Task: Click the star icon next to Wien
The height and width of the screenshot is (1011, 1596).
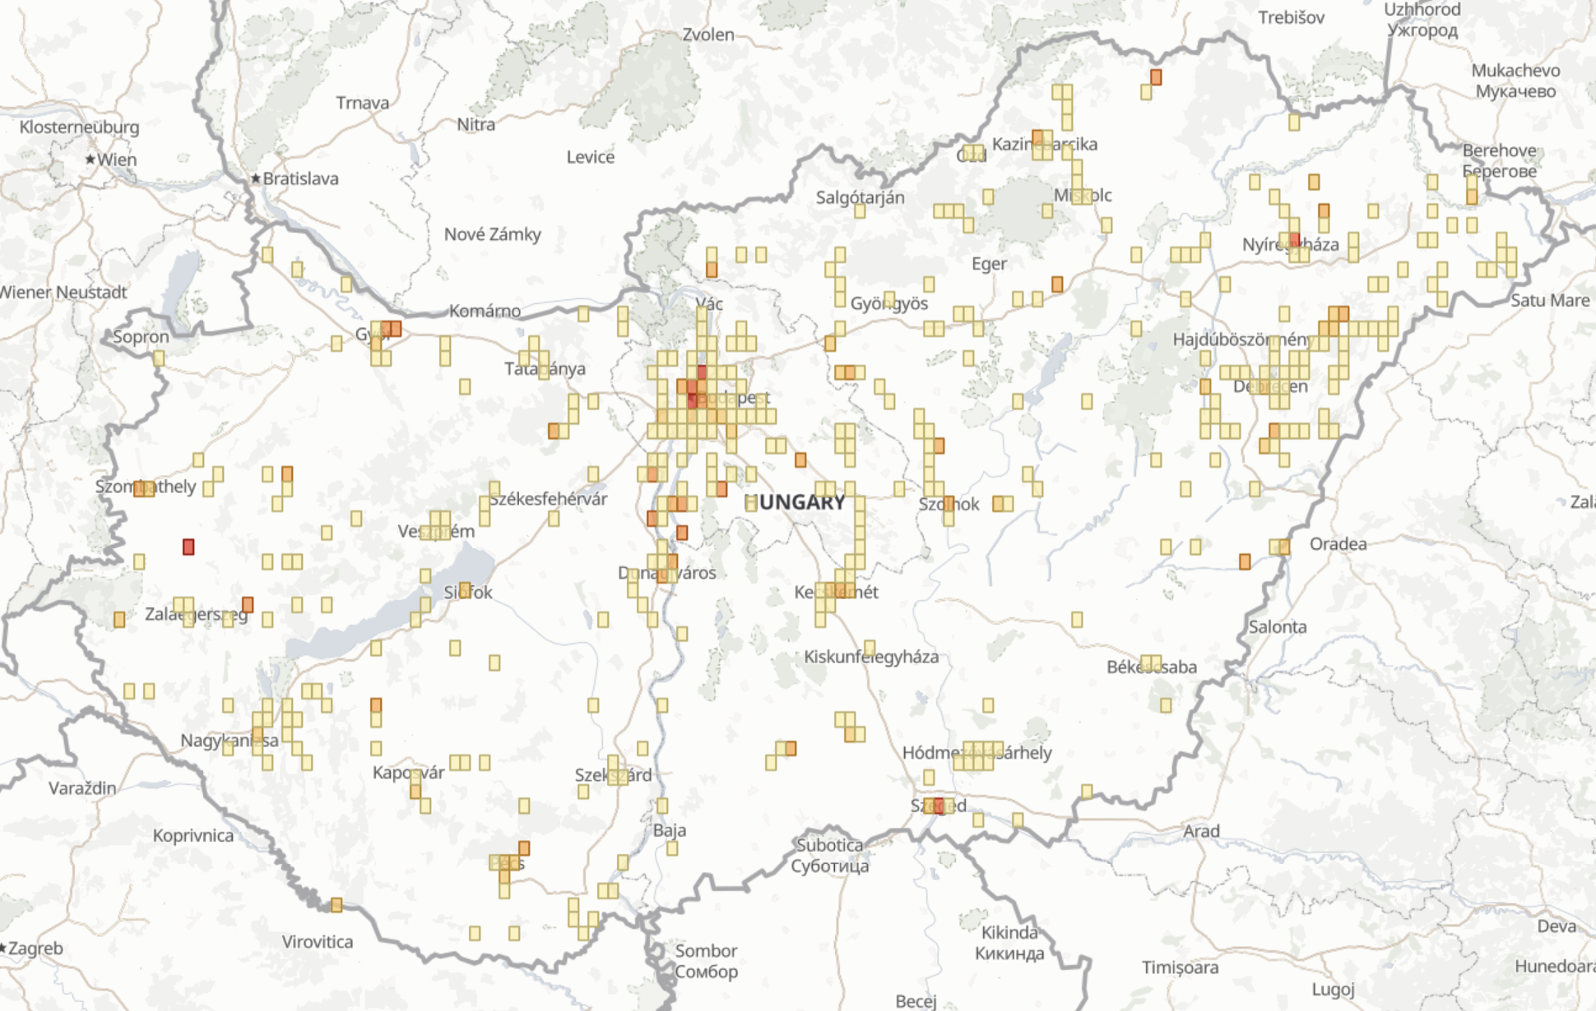Action: coord(90,159)
